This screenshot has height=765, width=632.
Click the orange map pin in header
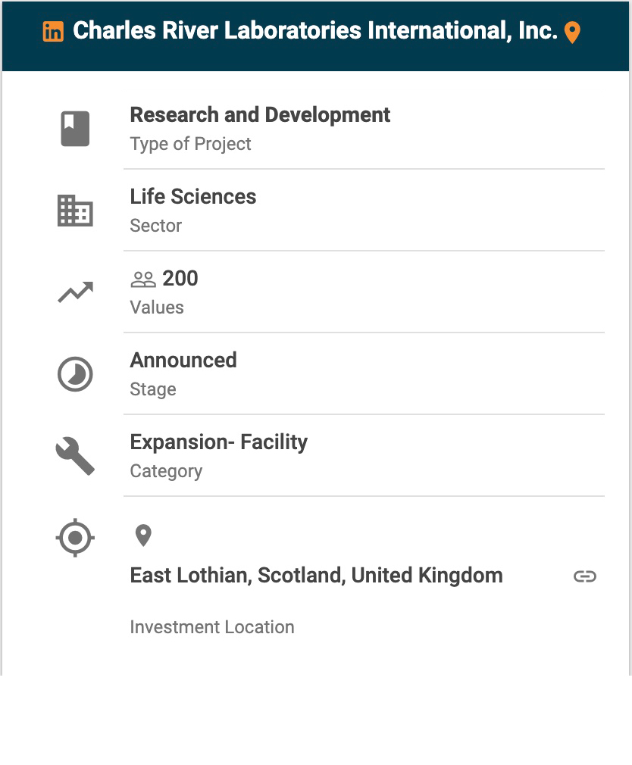click(x=572, y=33)
